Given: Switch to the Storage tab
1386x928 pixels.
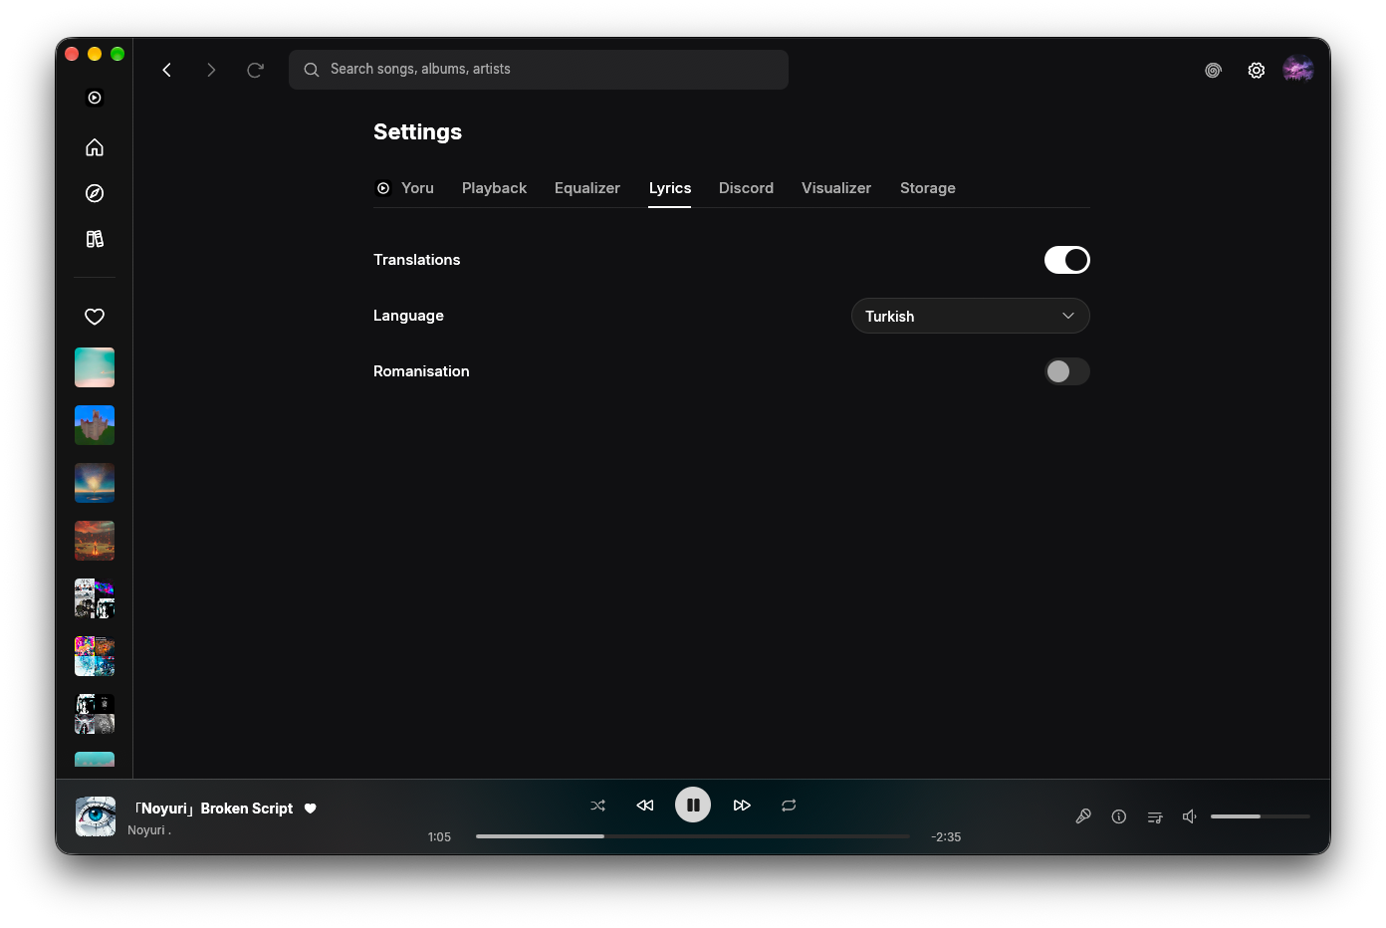Looking at the screenshot, I should point(928,188).
